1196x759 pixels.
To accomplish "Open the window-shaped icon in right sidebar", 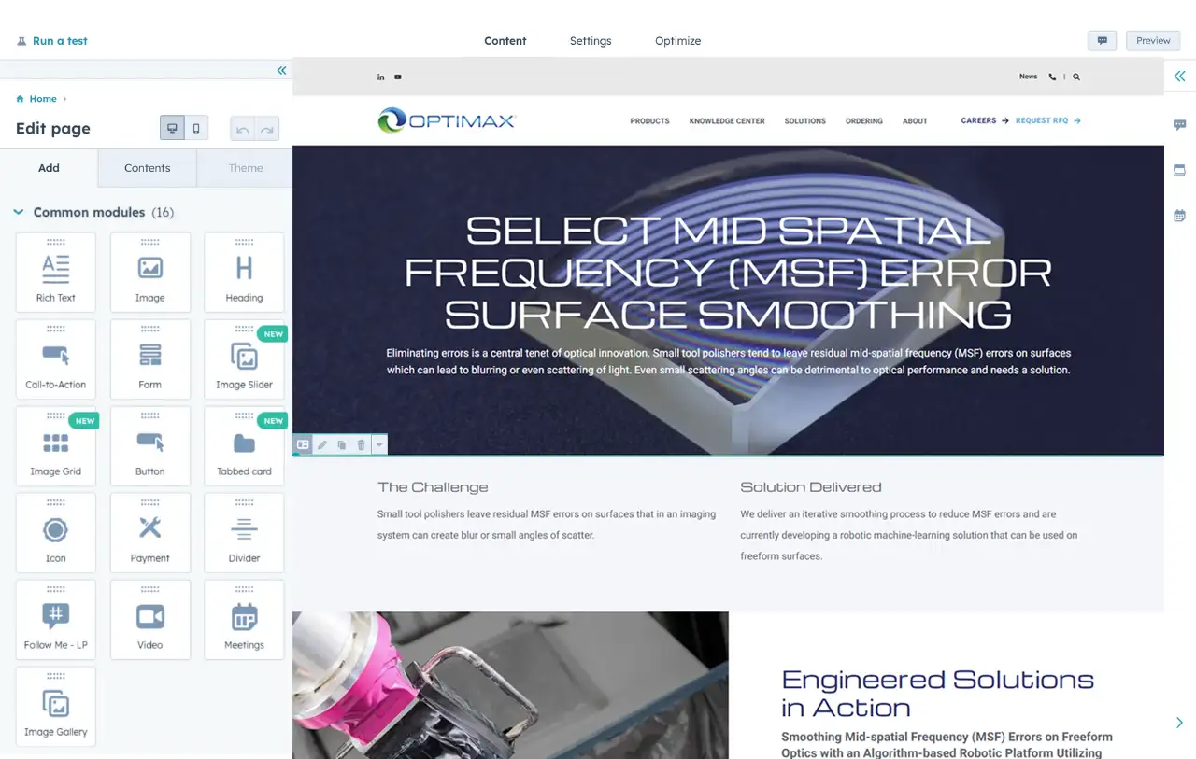I will [1179, 170].
